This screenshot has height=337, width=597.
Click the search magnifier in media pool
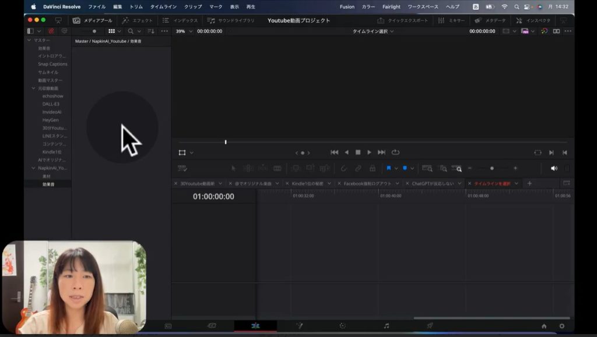click(131, 31)
